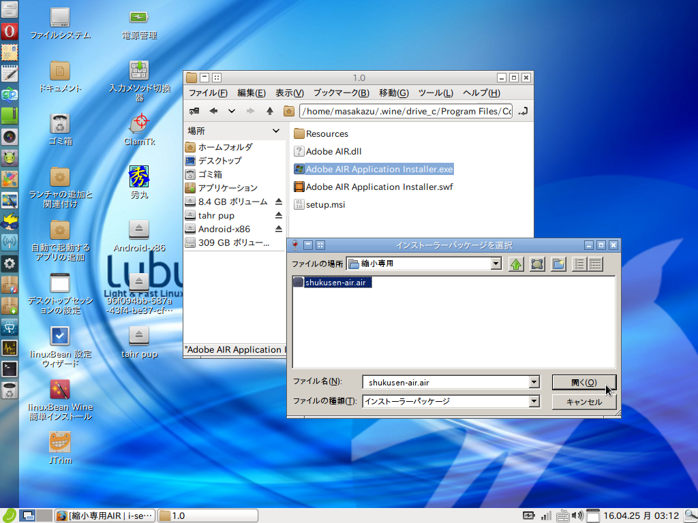Click the back arrow in the file manager
This screenshot has width=698, height=523.
click(214, 110)
